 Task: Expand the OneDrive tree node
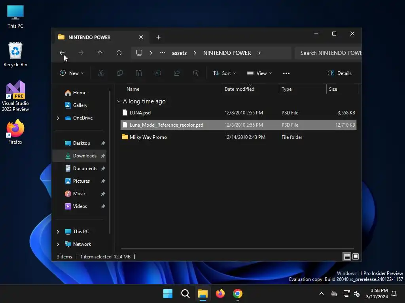(58, 118)
